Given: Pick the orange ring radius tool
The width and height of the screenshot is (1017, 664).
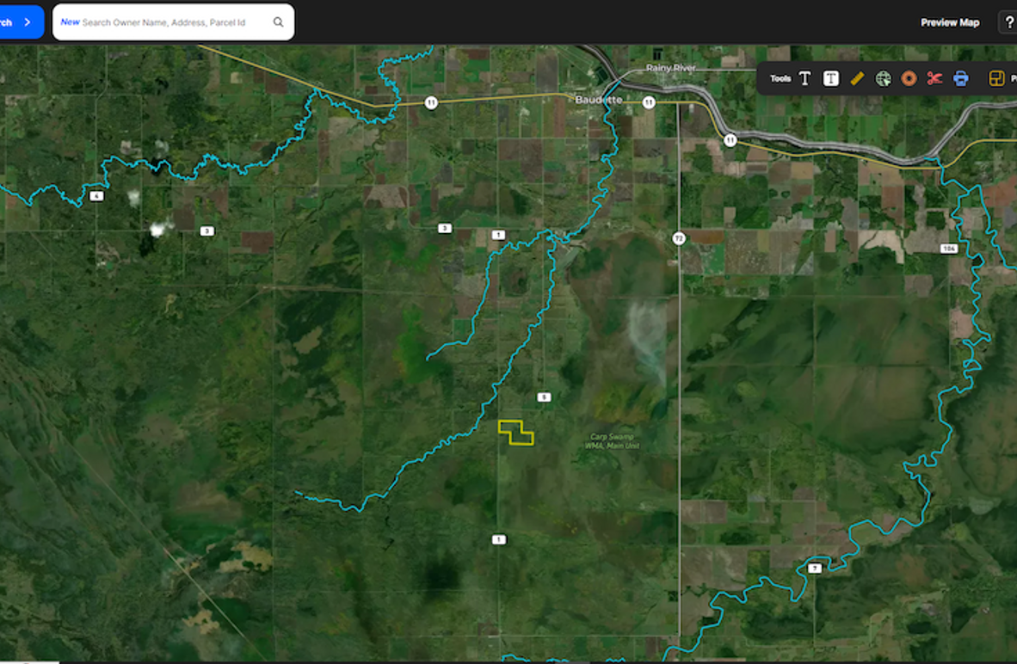Looking at the screenshot, I should [x=909, y=78].
